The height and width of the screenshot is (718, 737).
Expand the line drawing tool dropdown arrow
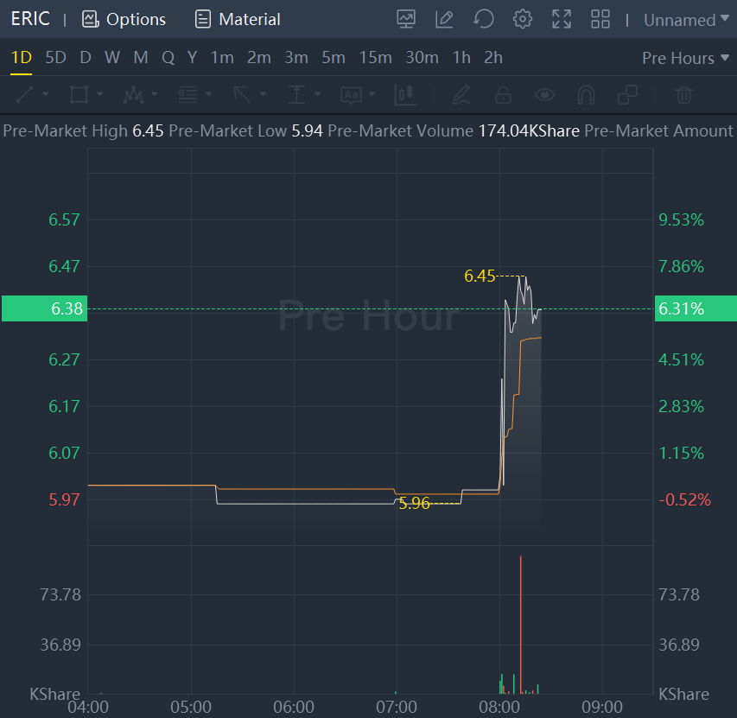pyautogui.click(x=45, y=94)
